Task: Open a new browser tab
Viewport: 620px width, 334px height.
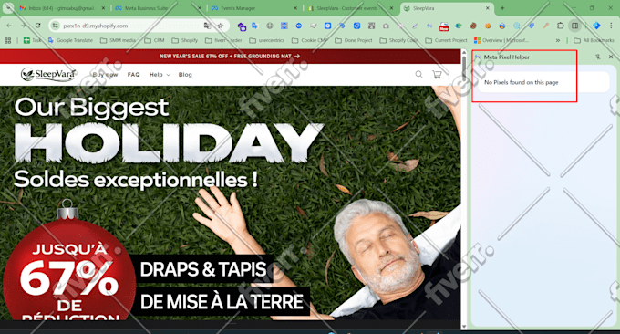Action: point(502,8)
